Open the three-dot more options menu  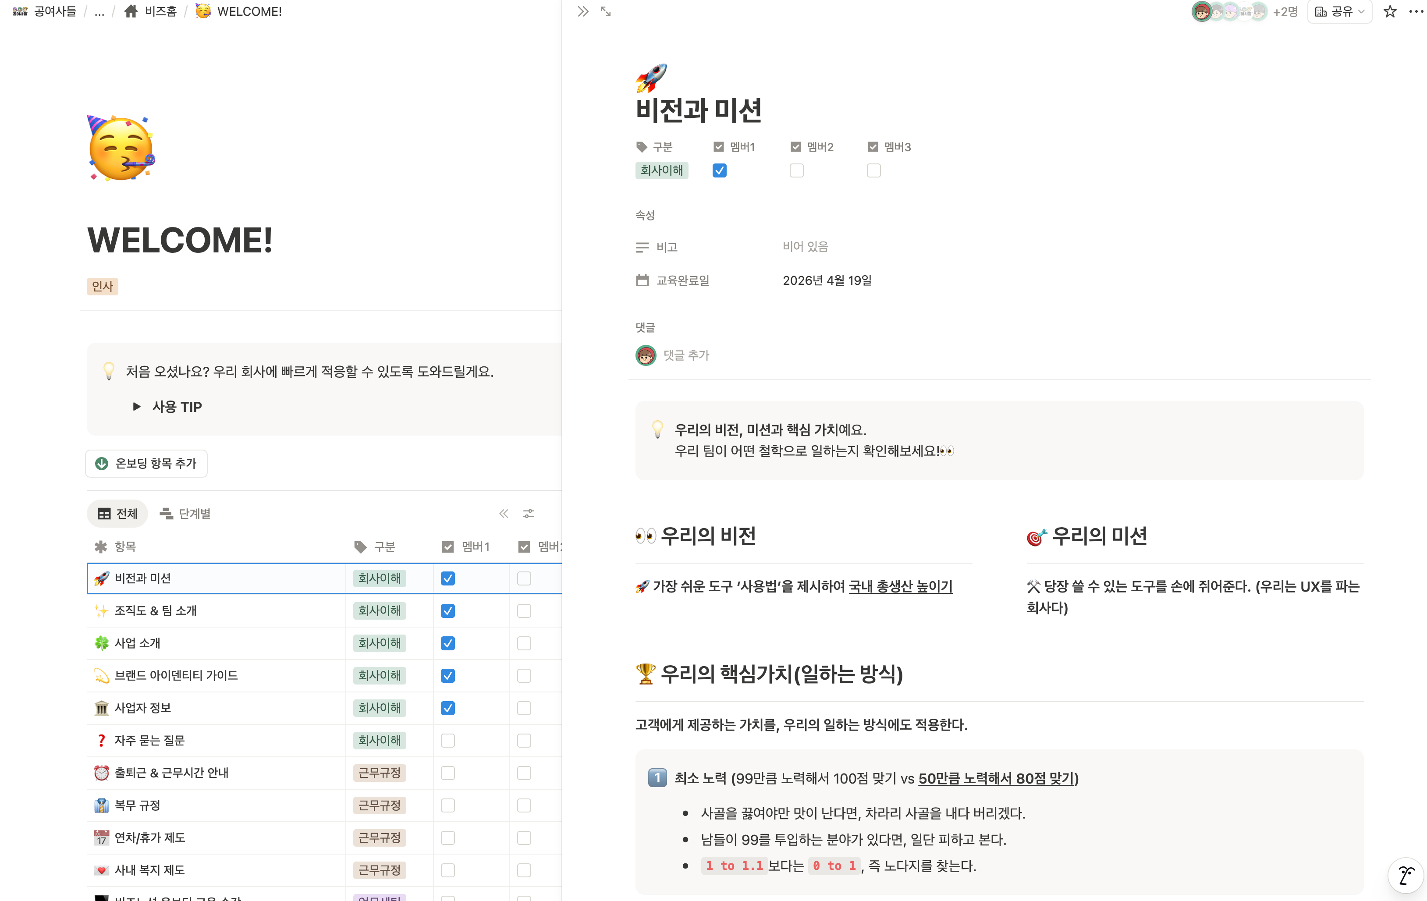[1416, 11]
